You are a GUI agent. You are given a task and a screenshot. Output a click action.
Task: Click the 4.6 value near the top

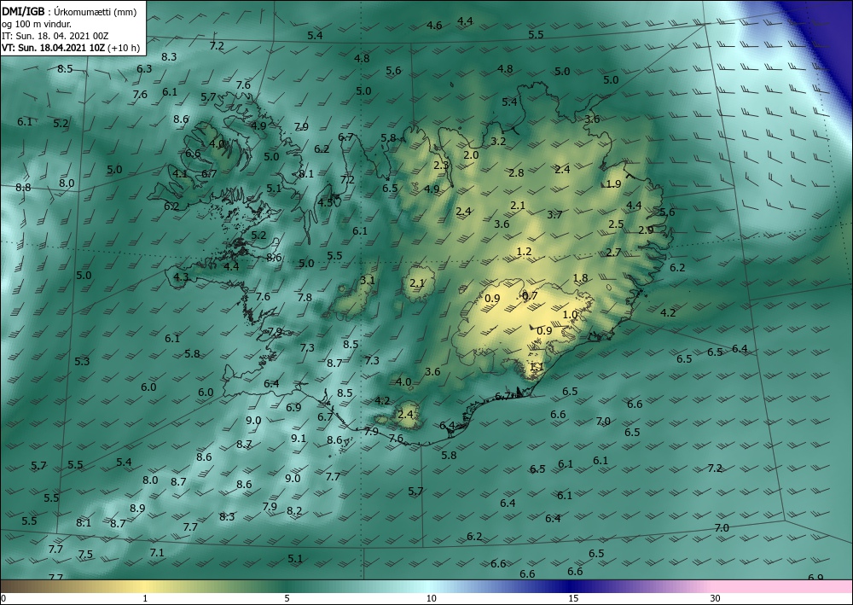(x=434, y=25)
